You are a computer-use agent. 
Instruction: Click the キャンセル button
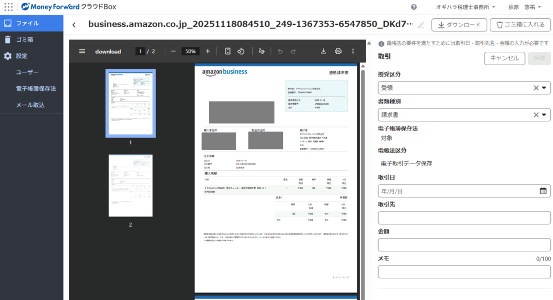tap(504, 58)
